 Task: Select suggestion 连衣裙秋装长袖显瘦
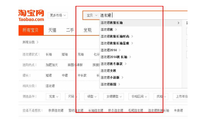[x=115, y=43]
